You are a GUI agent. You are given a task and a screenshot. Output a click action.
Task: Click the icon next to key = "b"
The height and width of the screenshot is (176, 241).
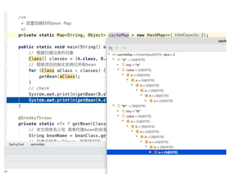(124, 111)
